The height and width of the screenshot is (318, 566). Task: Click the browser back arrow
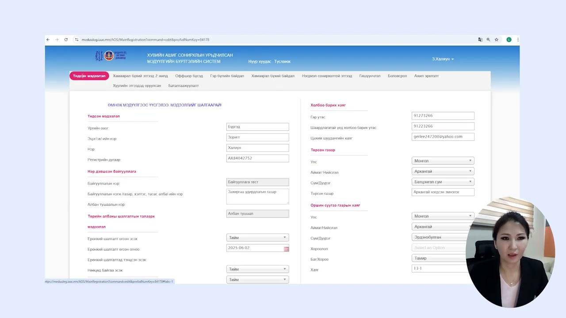coord(48,40)
